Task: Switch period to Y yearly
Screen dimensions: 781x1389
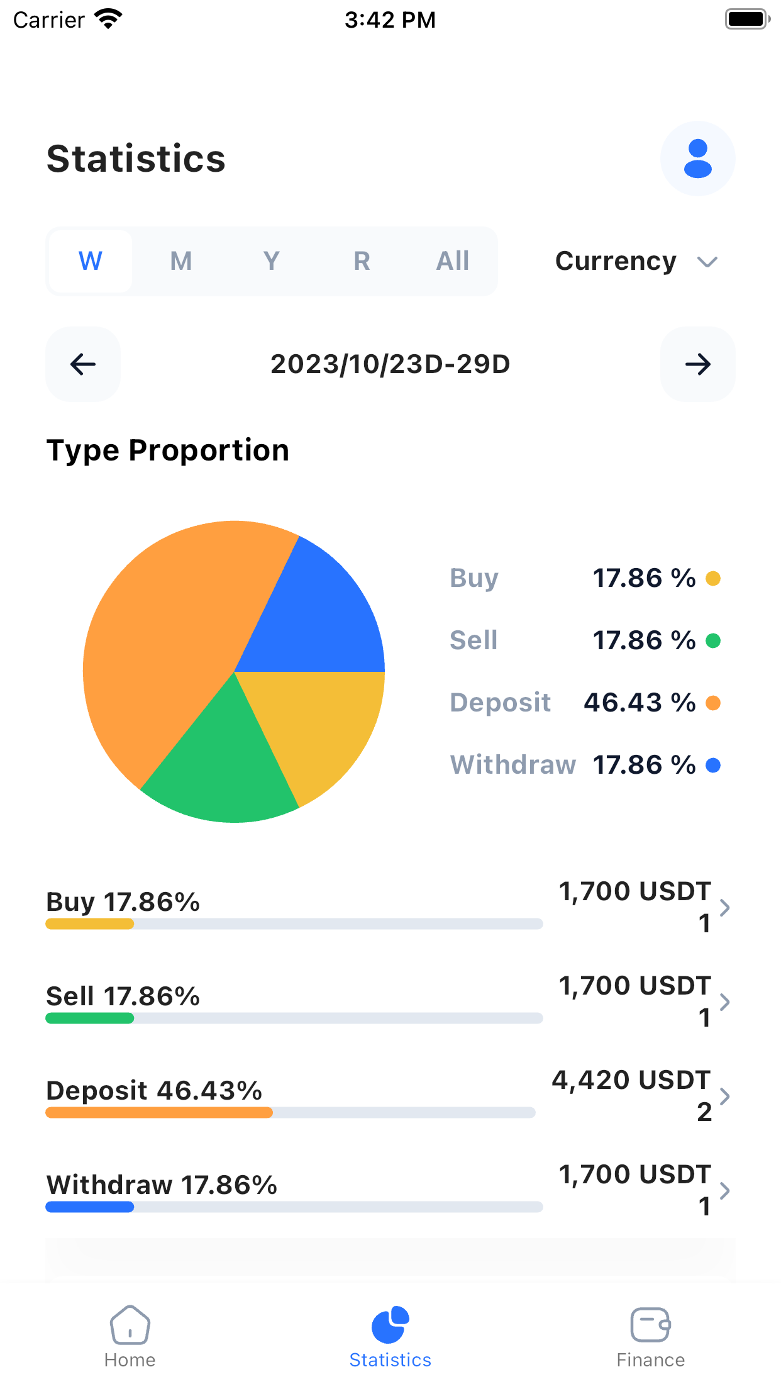Action: coord(272,261)
